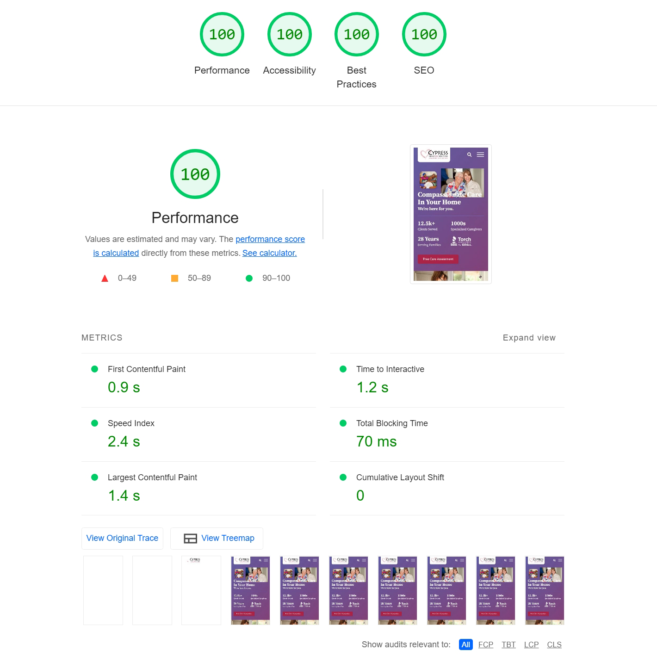The image size is (657, 657).
Task: Click the Best Practices score gauge
Action: 357,35
